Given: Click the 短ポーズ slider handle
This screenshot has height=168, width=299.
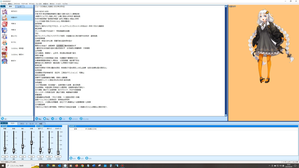Looking at the screenshot, I should click(40, 150).
